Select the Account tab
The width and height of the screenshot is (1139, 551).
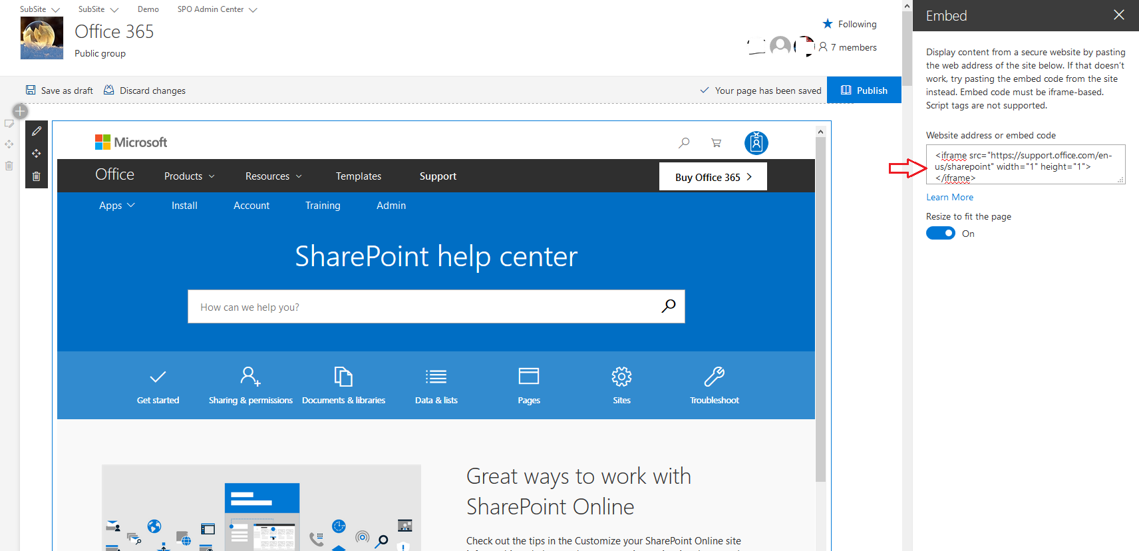pyautogui.click(x=251, y=206)
